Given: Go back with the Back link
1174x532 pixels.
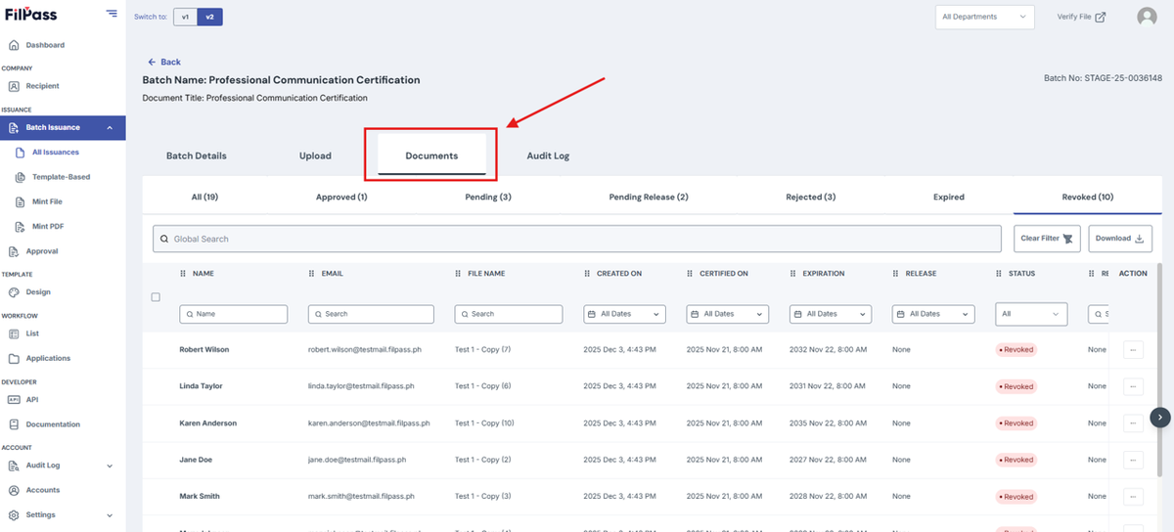Looking at the screenshot, I should click(x=164, y=62).
